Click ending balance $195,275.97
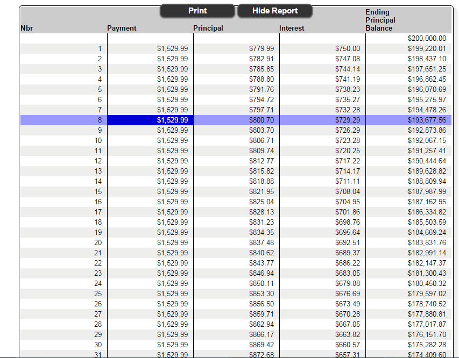Screen dimensions: 459x358 (x=427, y=100)
